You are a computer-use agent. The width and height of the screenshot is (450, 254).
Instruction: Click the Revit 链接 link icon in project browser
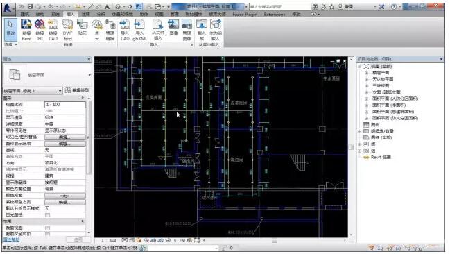click(366, 157)
